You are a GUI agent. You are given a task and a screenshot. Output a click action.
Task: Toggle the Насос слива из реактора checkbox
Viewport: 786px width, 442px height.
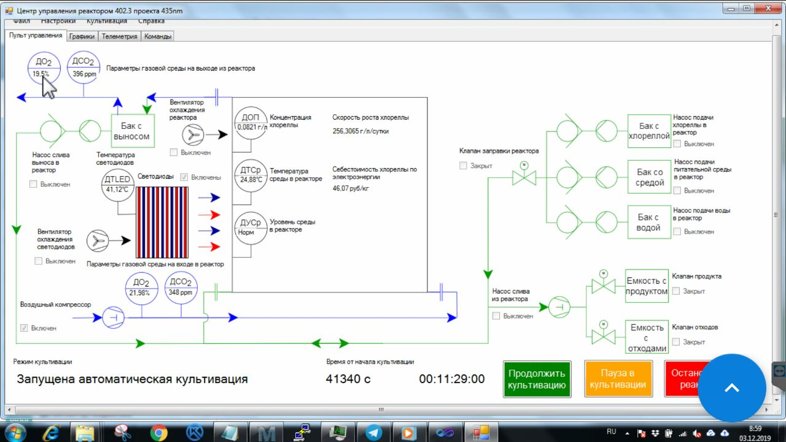tap(496, 316)
